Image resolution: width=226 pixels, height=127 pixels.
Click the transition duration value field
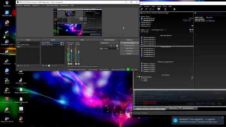pos(110,49)
